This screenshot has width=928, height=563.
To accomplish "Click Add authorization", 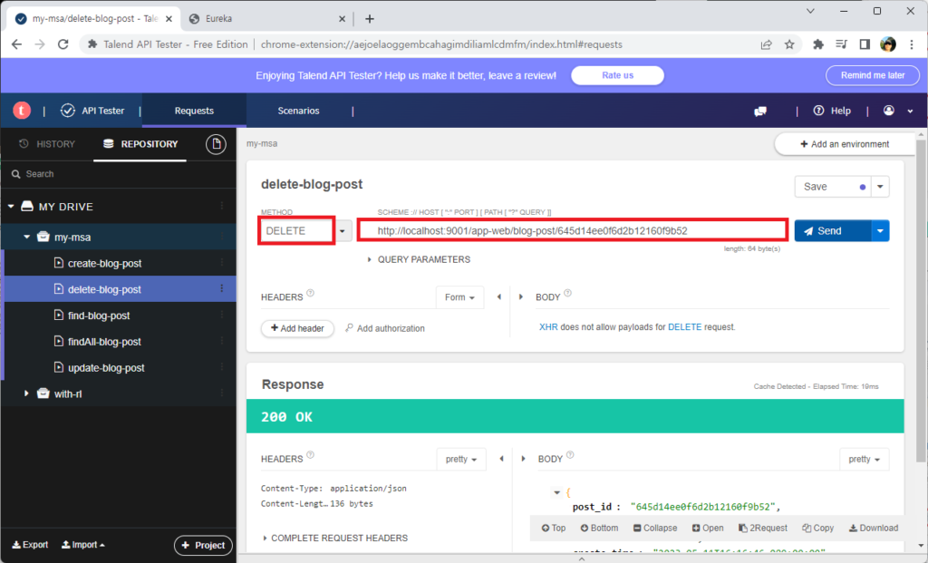I will (385, 328).
